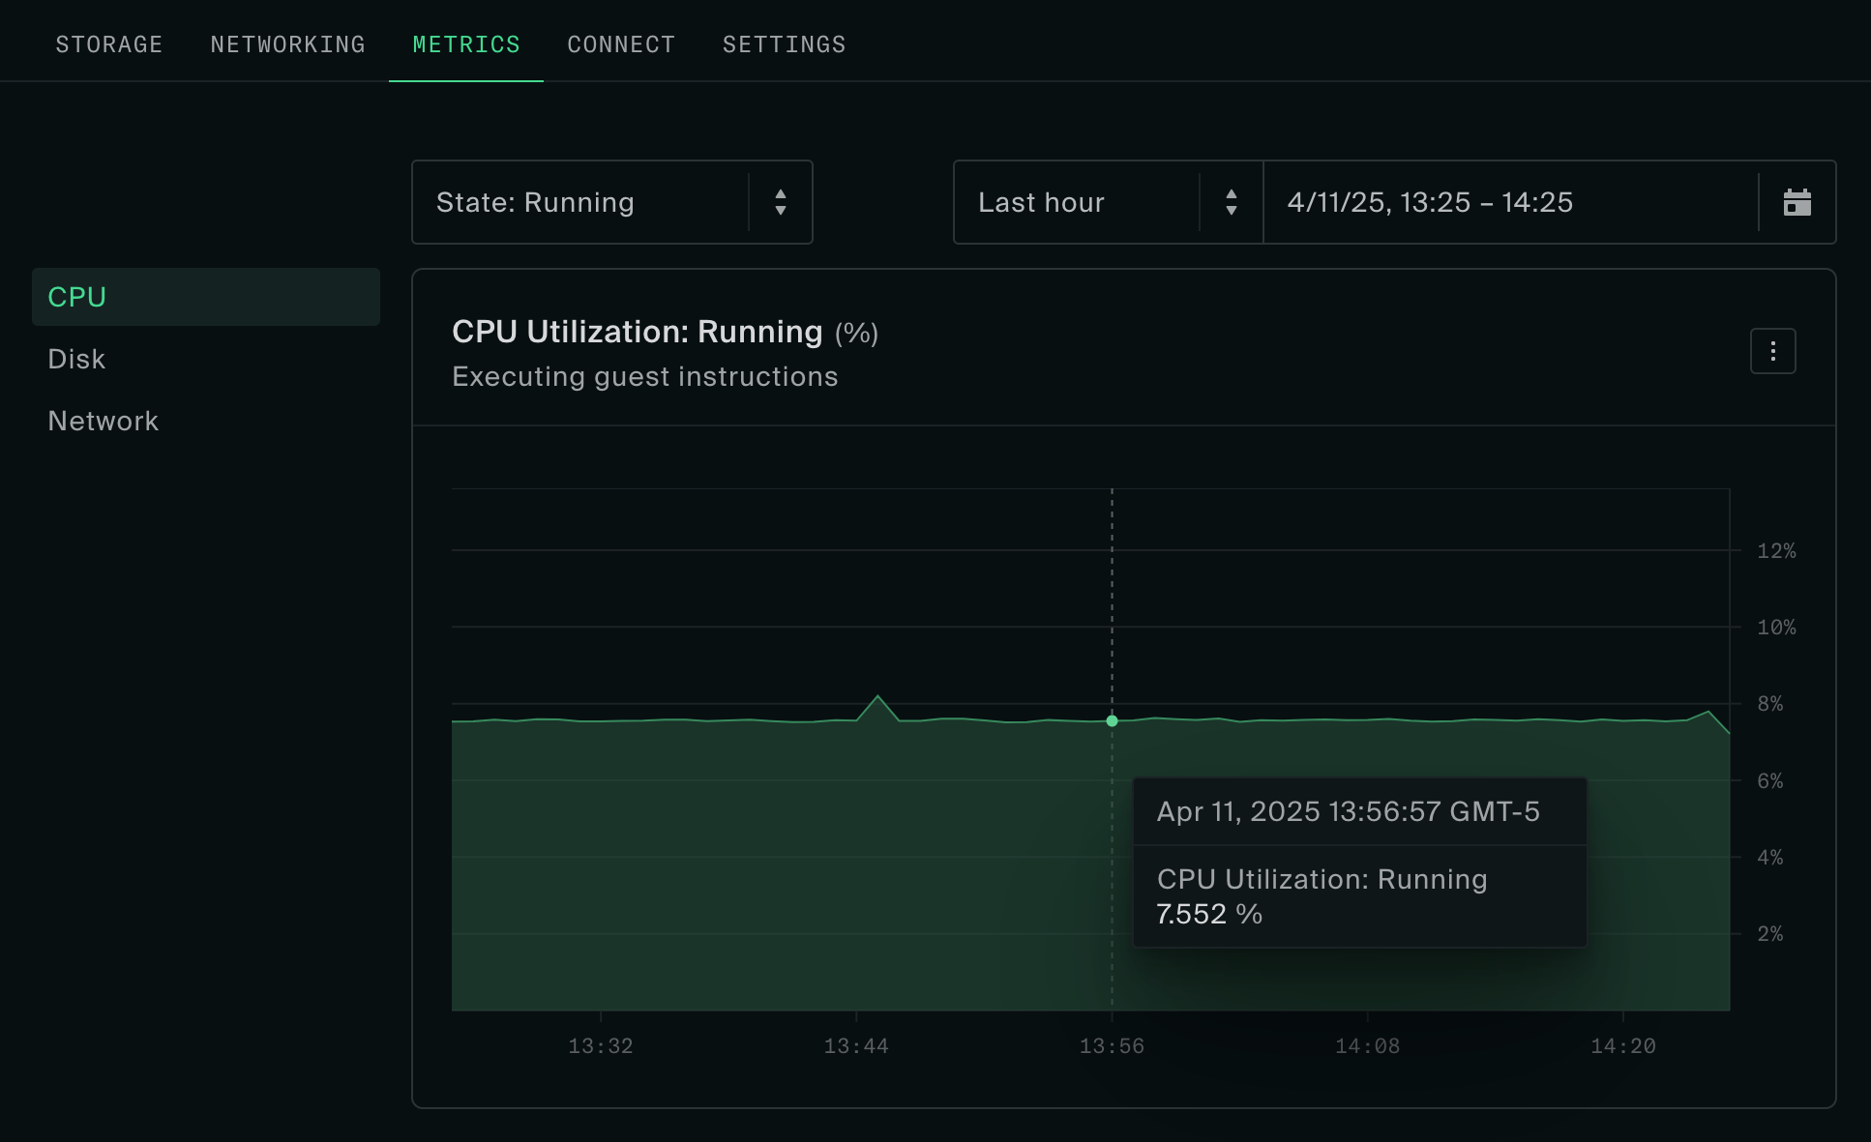Click the 14:20 tick on time axis

pyautogui.click(x=1622, y=1045)
